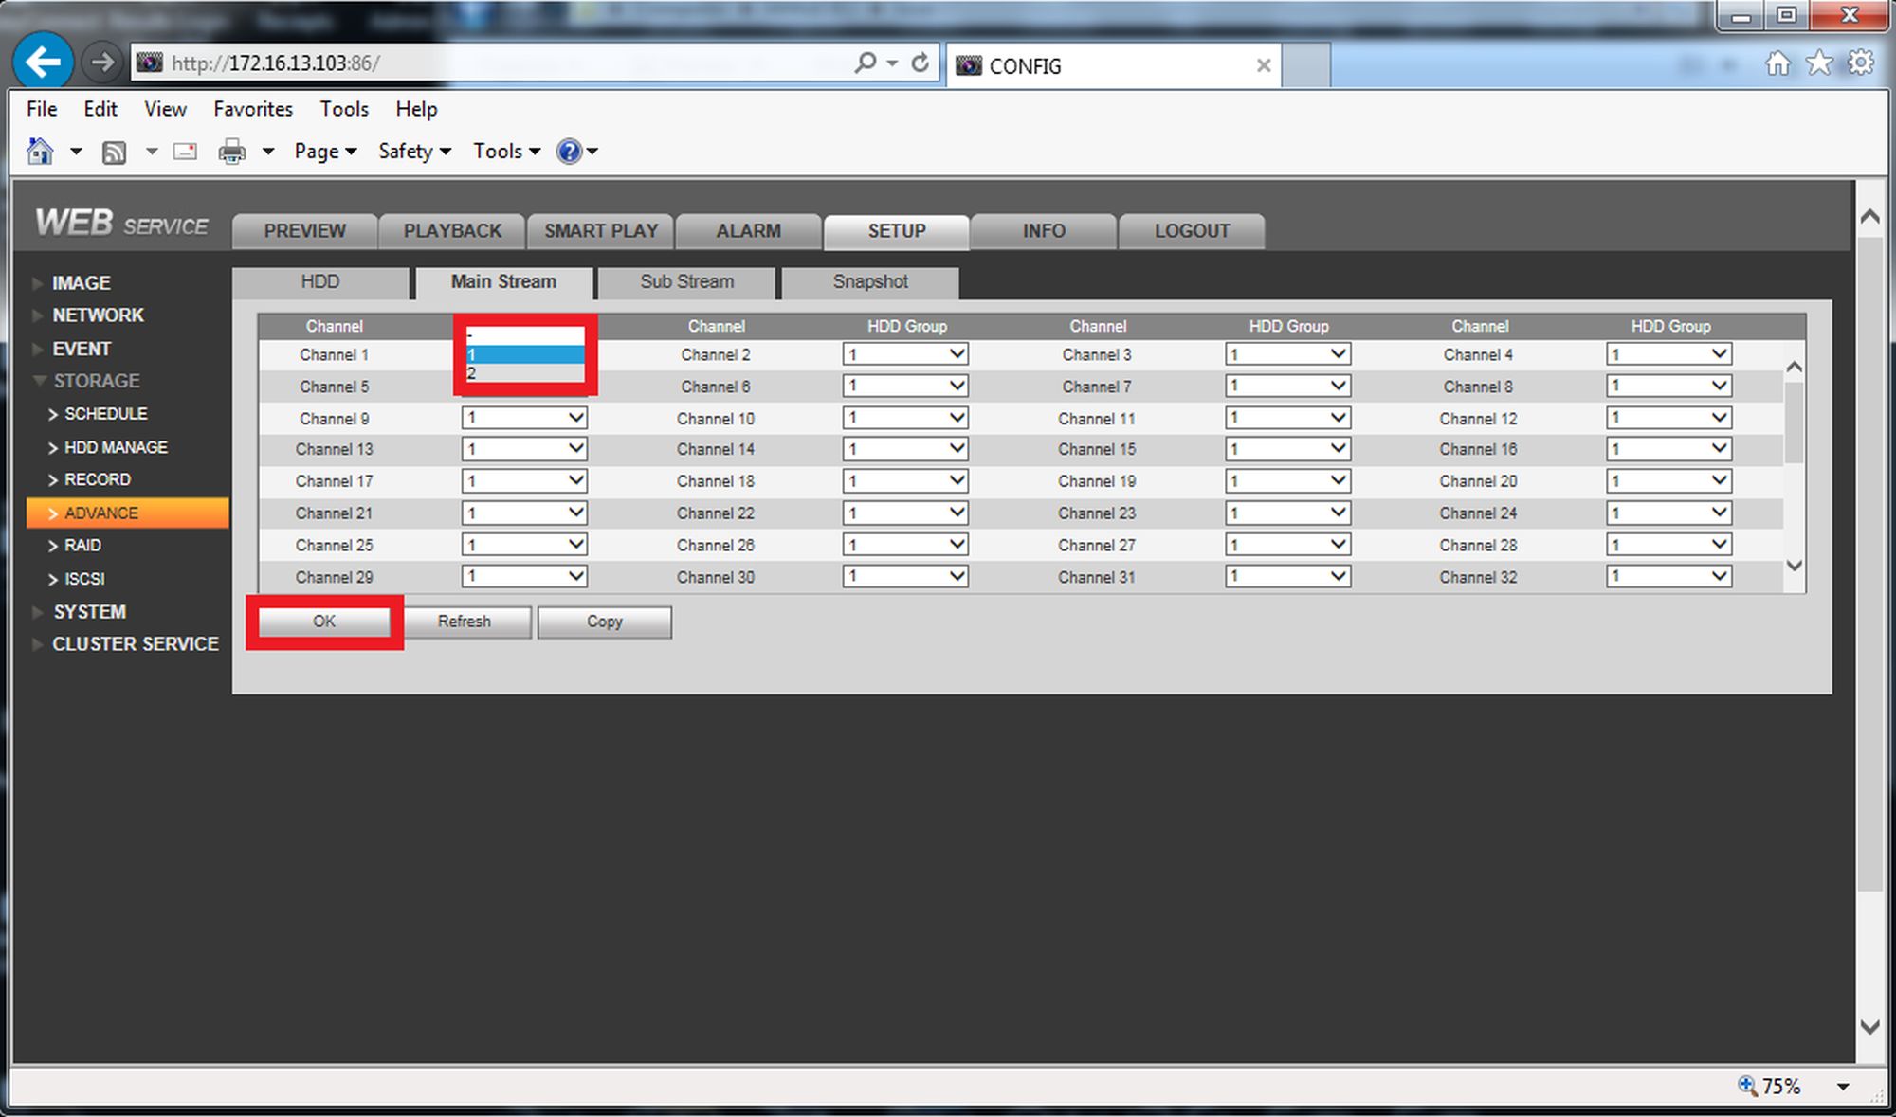This screenshot has width=1896, height=1117.
Task: Click the RSS feeds icon
Action: click(x=114, y=152)
